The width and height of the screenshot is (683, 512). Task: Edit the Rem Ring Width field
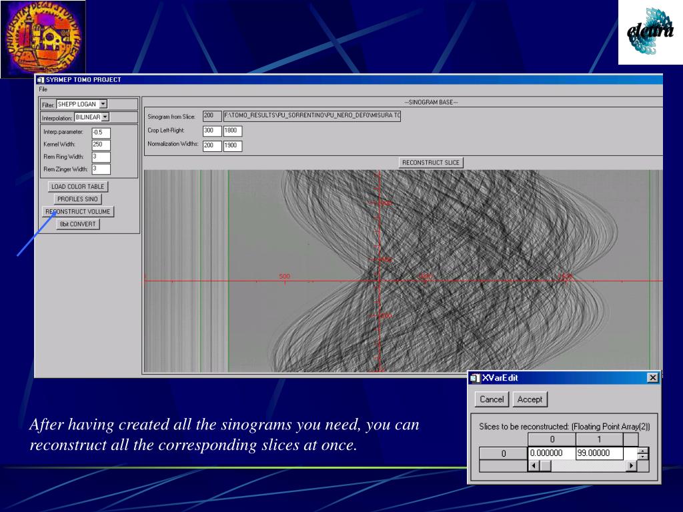(x=101, y=157)
